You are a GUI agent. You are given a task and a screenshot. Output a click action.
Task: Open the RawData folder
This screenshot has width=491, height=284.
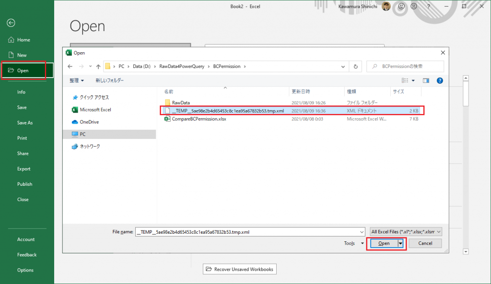tap(182, 102)
